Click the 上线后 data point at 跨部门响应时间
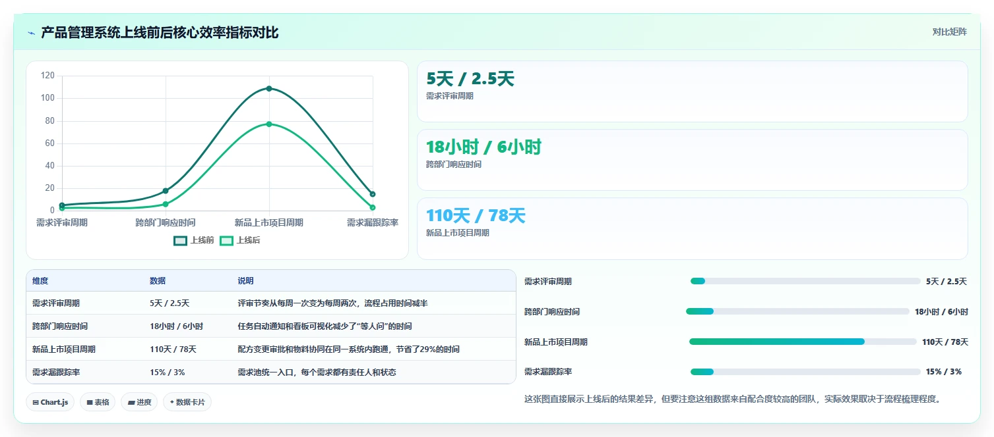This screenshot has width=994, height=437. [x=166, y=204]
